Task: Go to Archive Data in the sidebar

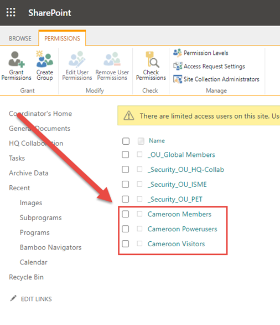Action: pos(29,173)
